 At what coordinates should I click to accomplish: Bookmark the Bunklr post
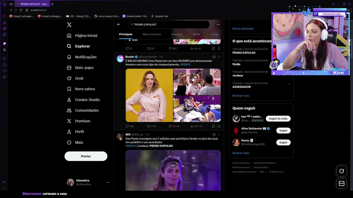coord(213,126)
